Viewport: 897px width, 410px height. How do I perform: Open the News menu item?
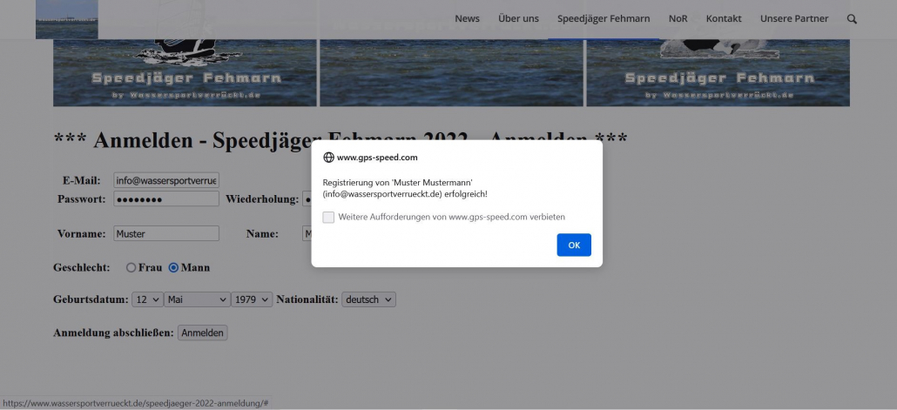(x=467, y=18)
